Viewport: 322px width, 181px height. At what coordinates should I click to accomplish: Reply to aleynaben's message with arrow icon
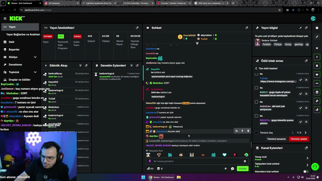click(236, 131)
